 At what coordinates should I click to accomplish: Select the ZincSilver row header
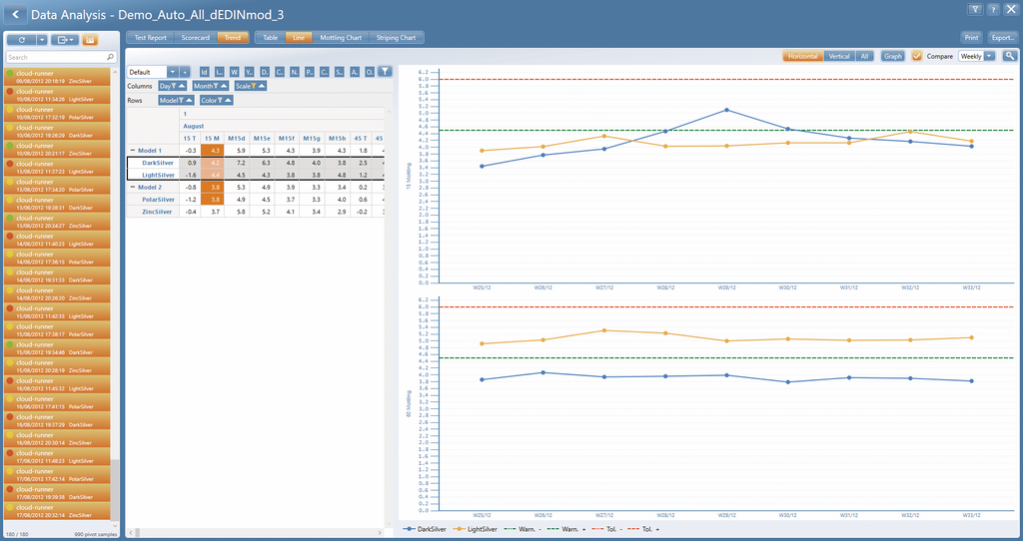tap(157, 212)
